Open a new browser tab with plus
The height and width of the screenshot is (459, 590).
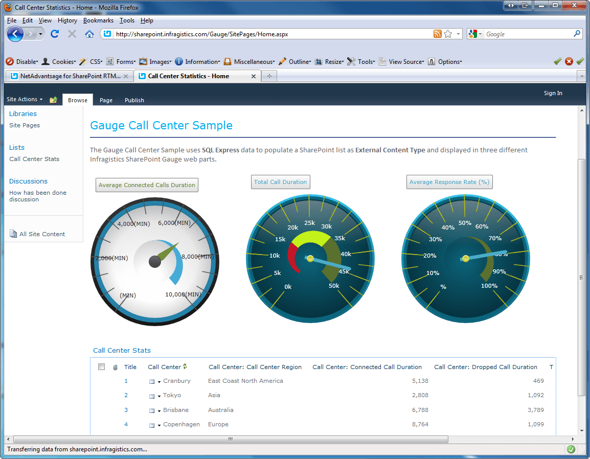[x=269, y=76]
